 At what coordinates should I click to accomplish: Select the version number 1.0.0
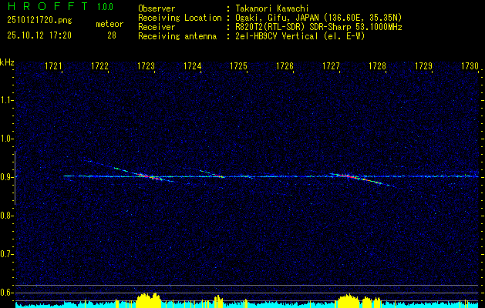tap(105, 6)
